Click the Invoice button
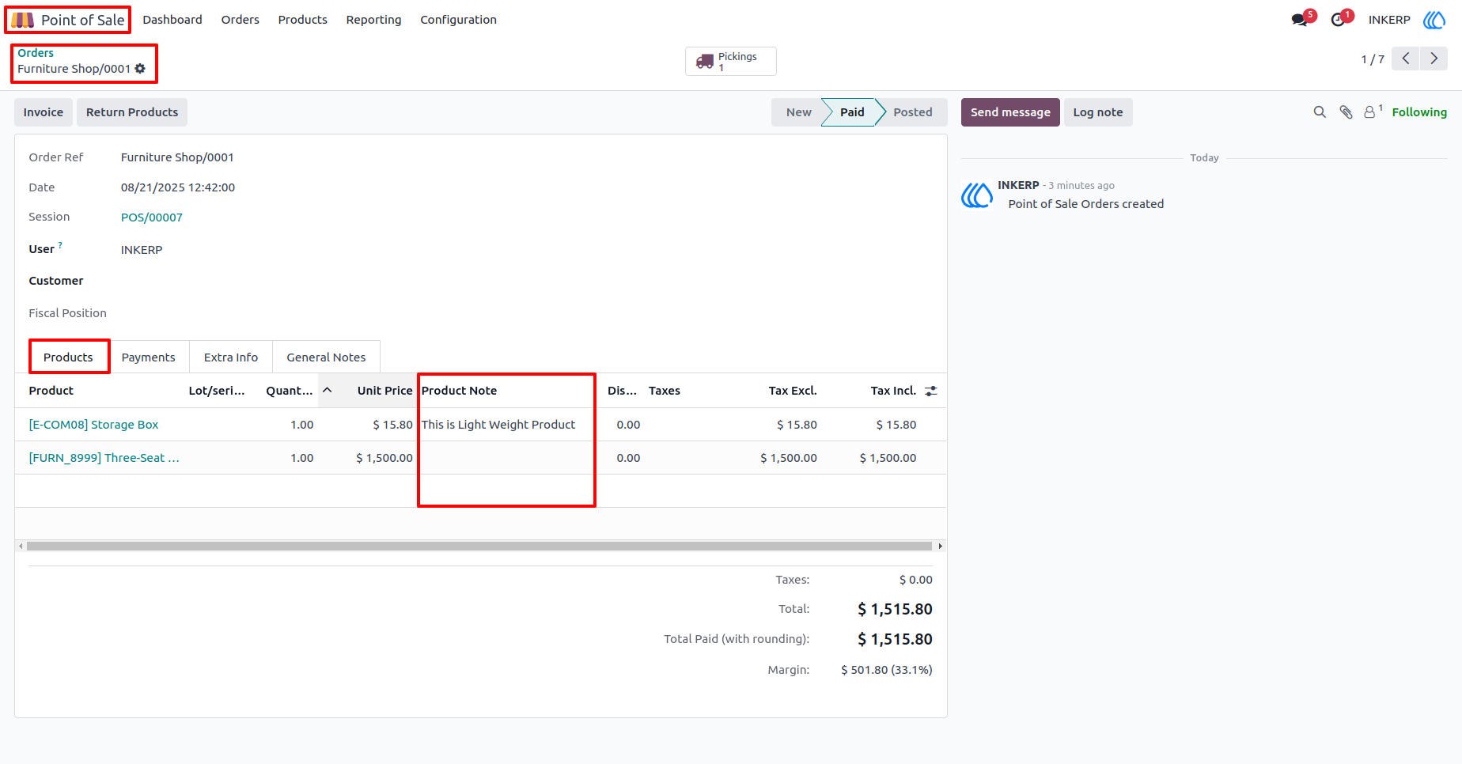 click(44, 112)
